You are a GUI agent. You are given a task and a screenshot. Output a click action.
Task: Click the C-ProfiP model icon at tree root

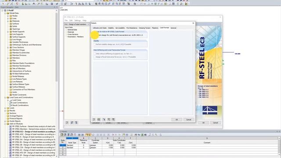[5, 11]
